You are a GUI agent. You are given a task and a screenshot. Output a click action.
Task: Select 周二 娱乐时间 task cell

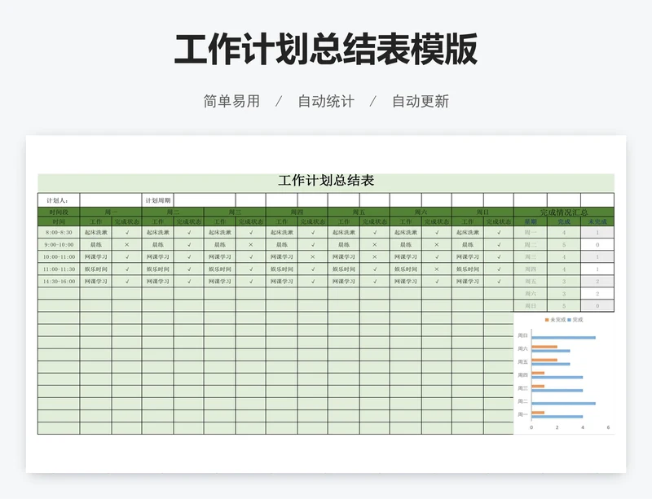pos(158,269)
